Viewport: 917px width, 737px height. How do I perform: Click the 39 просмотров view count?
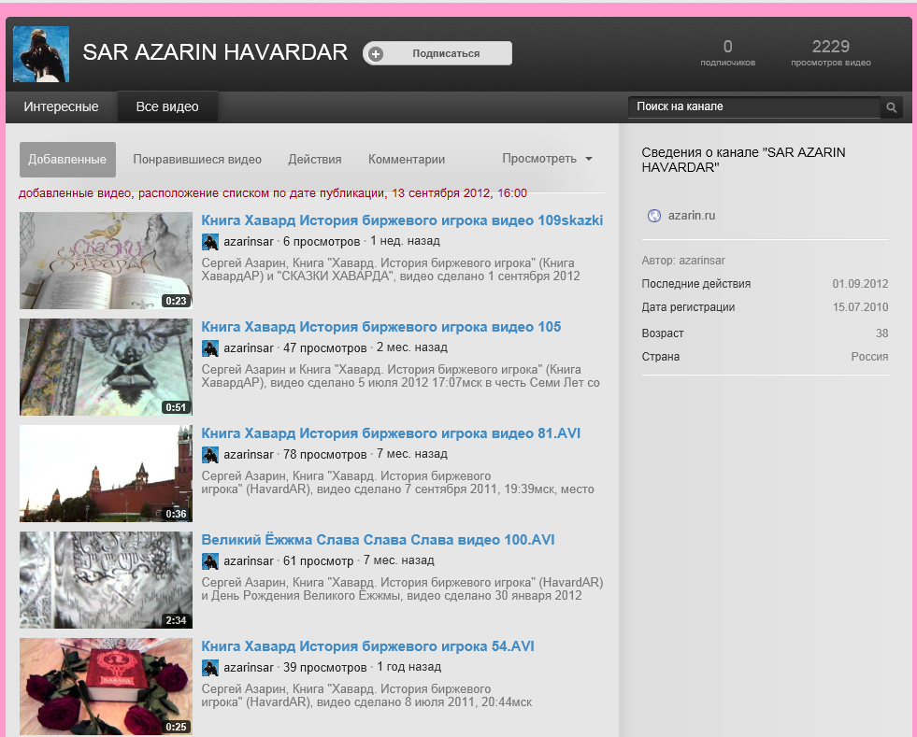325,667
